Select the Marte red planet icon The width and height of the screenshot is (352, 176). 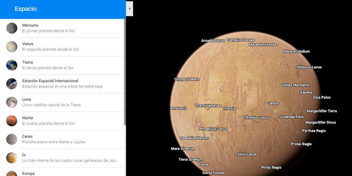tap(11, 121)
